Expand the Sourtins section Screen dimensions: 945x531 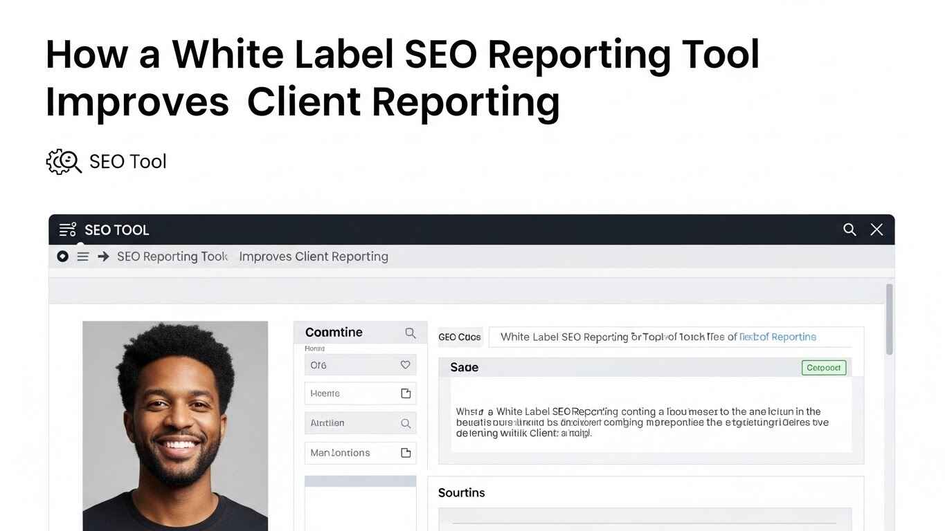(x=461, y=492)
